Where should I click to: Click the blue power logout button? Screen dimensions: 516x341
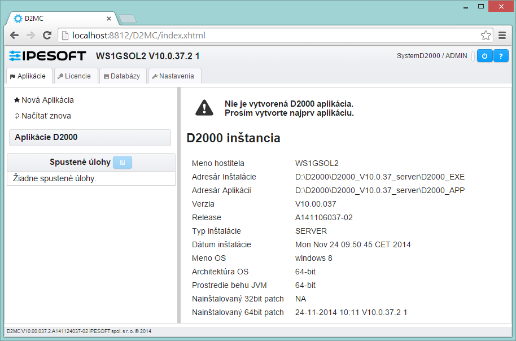pyautogui.click(x=484, y=56)
